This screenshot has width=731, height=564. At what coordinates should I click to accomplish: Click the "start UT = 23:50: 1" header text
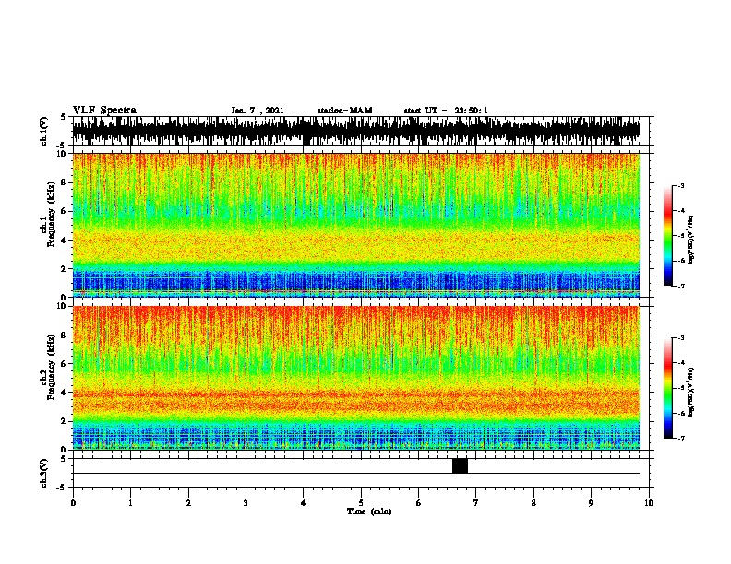tap(446, 111)
